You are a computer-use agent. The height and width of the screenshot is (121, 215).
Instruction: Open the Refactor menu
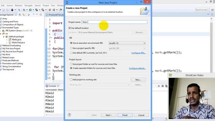pyautogui.click(x=19, y=5)
